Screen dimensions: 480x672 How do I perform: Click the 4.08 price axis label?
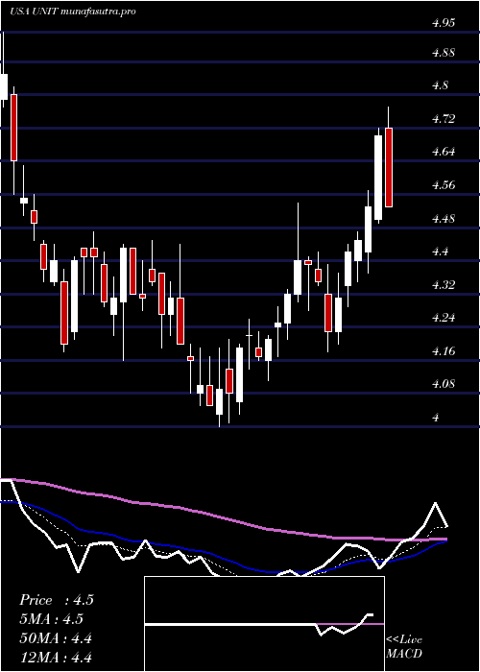point(444,384)
